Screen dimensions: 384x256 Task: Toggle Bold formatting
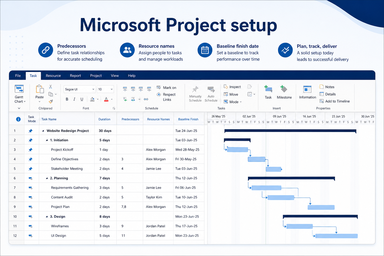67,99
